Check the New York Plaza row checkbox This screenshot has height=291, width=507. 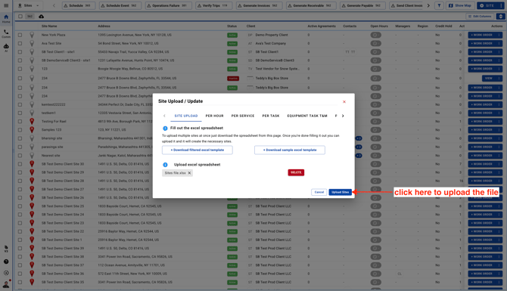(20, 35)
